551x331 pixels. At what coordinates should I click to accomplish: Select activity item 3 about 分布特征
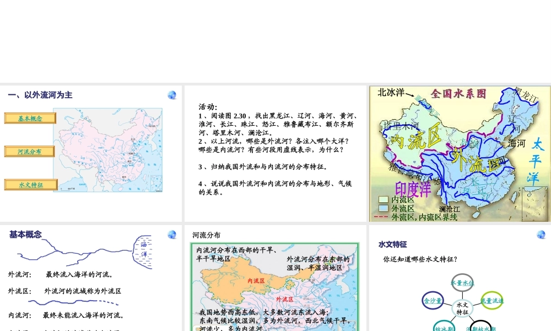pyautogui.click(x=263, y=167)
